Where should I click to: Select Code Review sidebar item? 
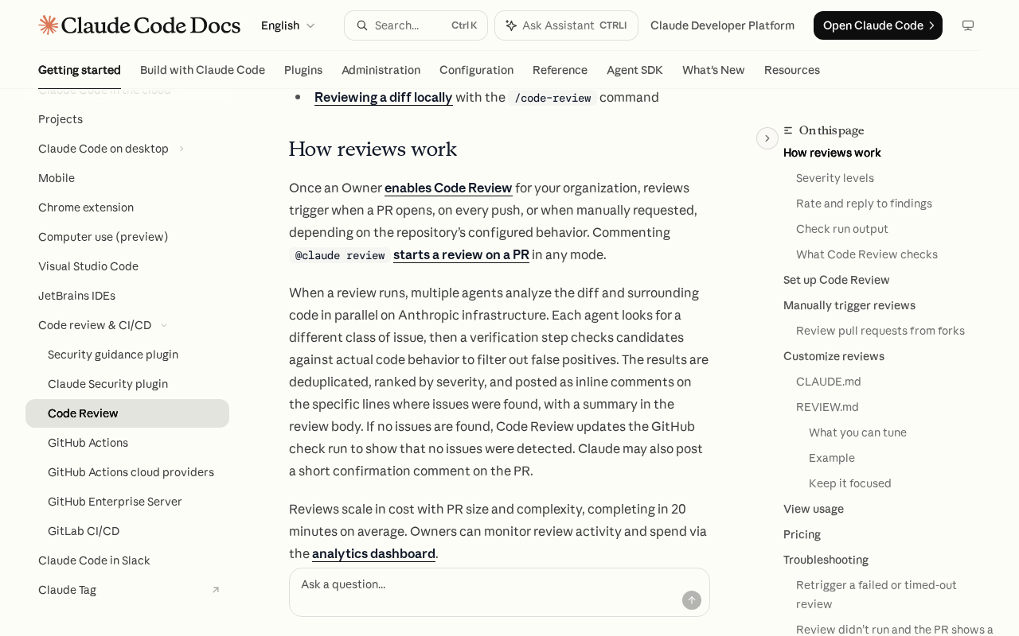[x=127, y=413]
